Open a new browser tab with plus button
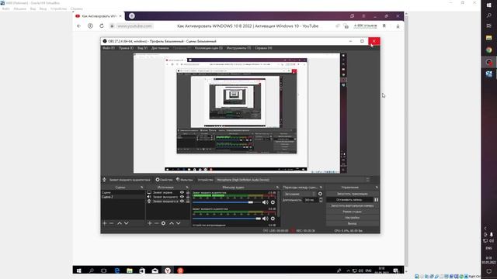497x279 pixels. click(132, 15)
